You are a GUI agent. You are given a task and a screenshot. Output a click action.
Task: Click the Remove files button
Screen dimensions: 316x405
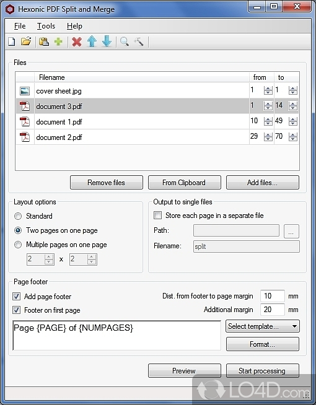coord(107,183)
